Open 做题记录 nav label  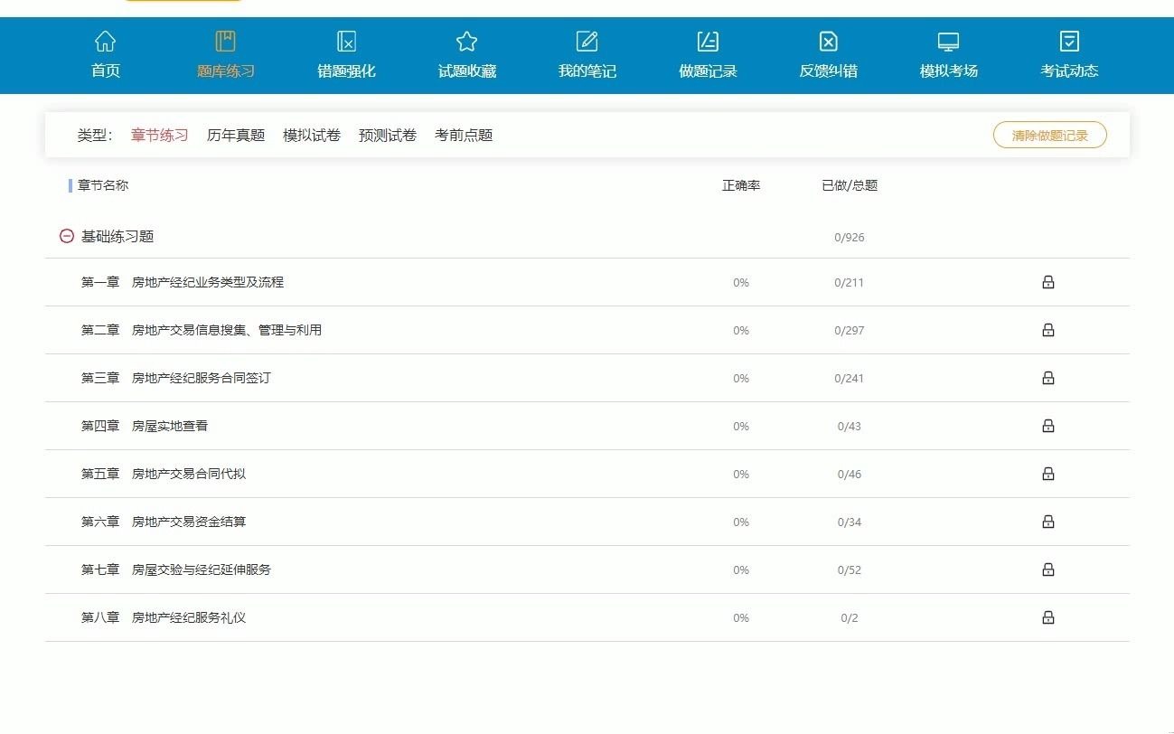(708, 71)
